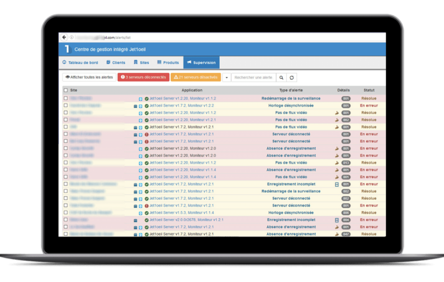Check the checkbox on the last visible alert row

coord(66,233)
